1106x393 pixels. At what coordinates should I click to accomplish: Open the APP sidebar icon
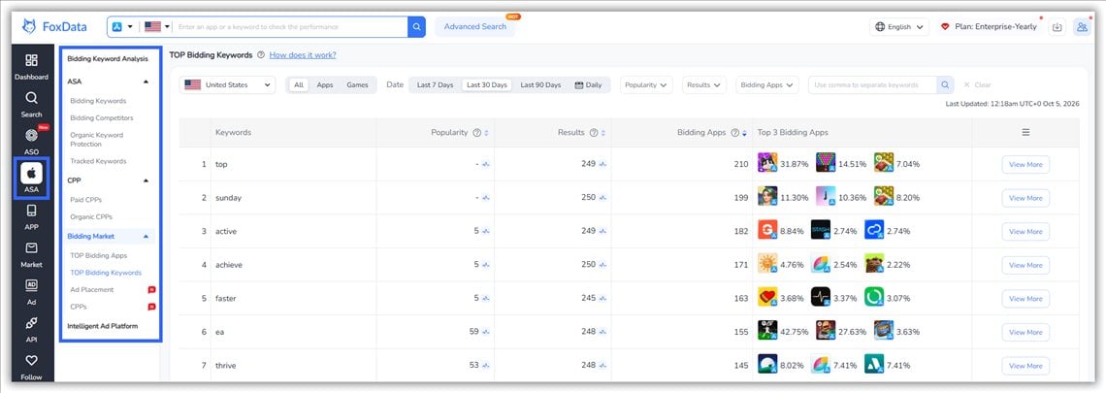point(32,211)
